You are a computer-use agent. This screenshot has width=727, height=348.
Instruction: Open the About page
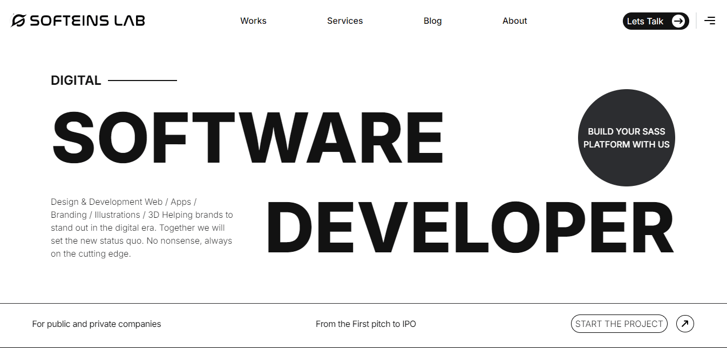(x=514, y=21)
